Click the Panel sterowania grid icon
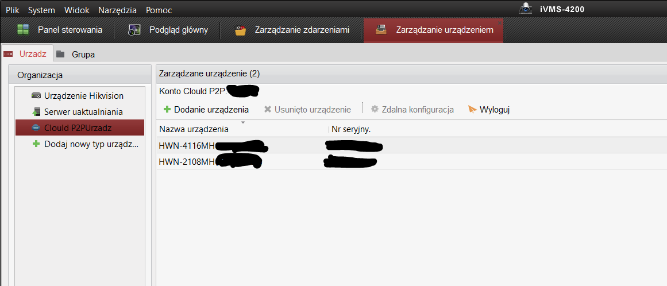Viewport: 667px width, 286px height. [x=23, y=30]
